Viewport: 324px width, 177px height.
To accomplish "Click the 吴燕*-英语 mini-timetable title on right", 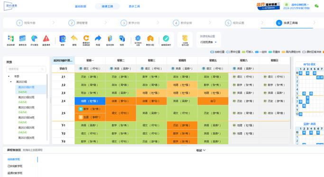I will (309, 124).
